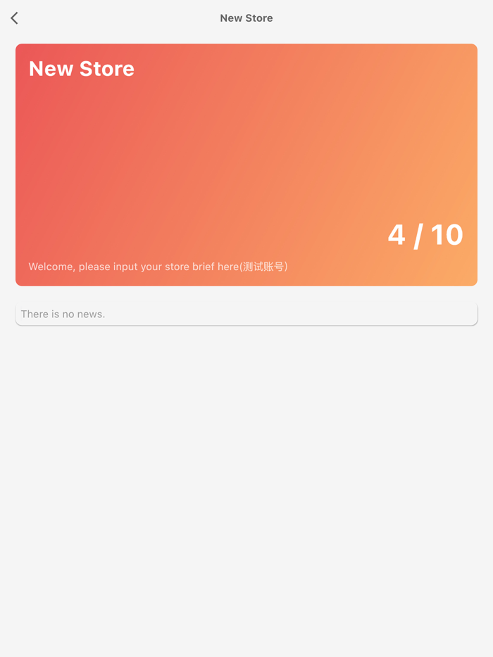Tap the slash between 4 and 10
The width and height of the screenshot is (493, 657).
pos(418,236)
